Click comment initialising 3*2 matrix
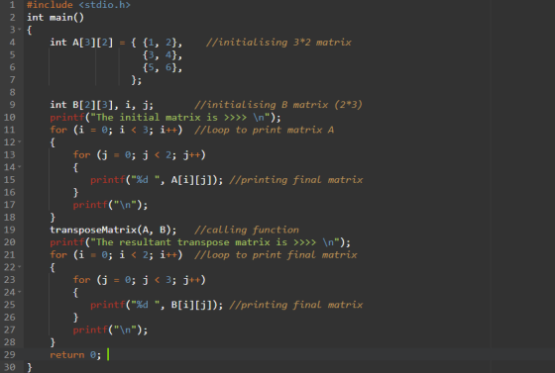This screenshot has height=373, width=555. (x=278, y=43)
